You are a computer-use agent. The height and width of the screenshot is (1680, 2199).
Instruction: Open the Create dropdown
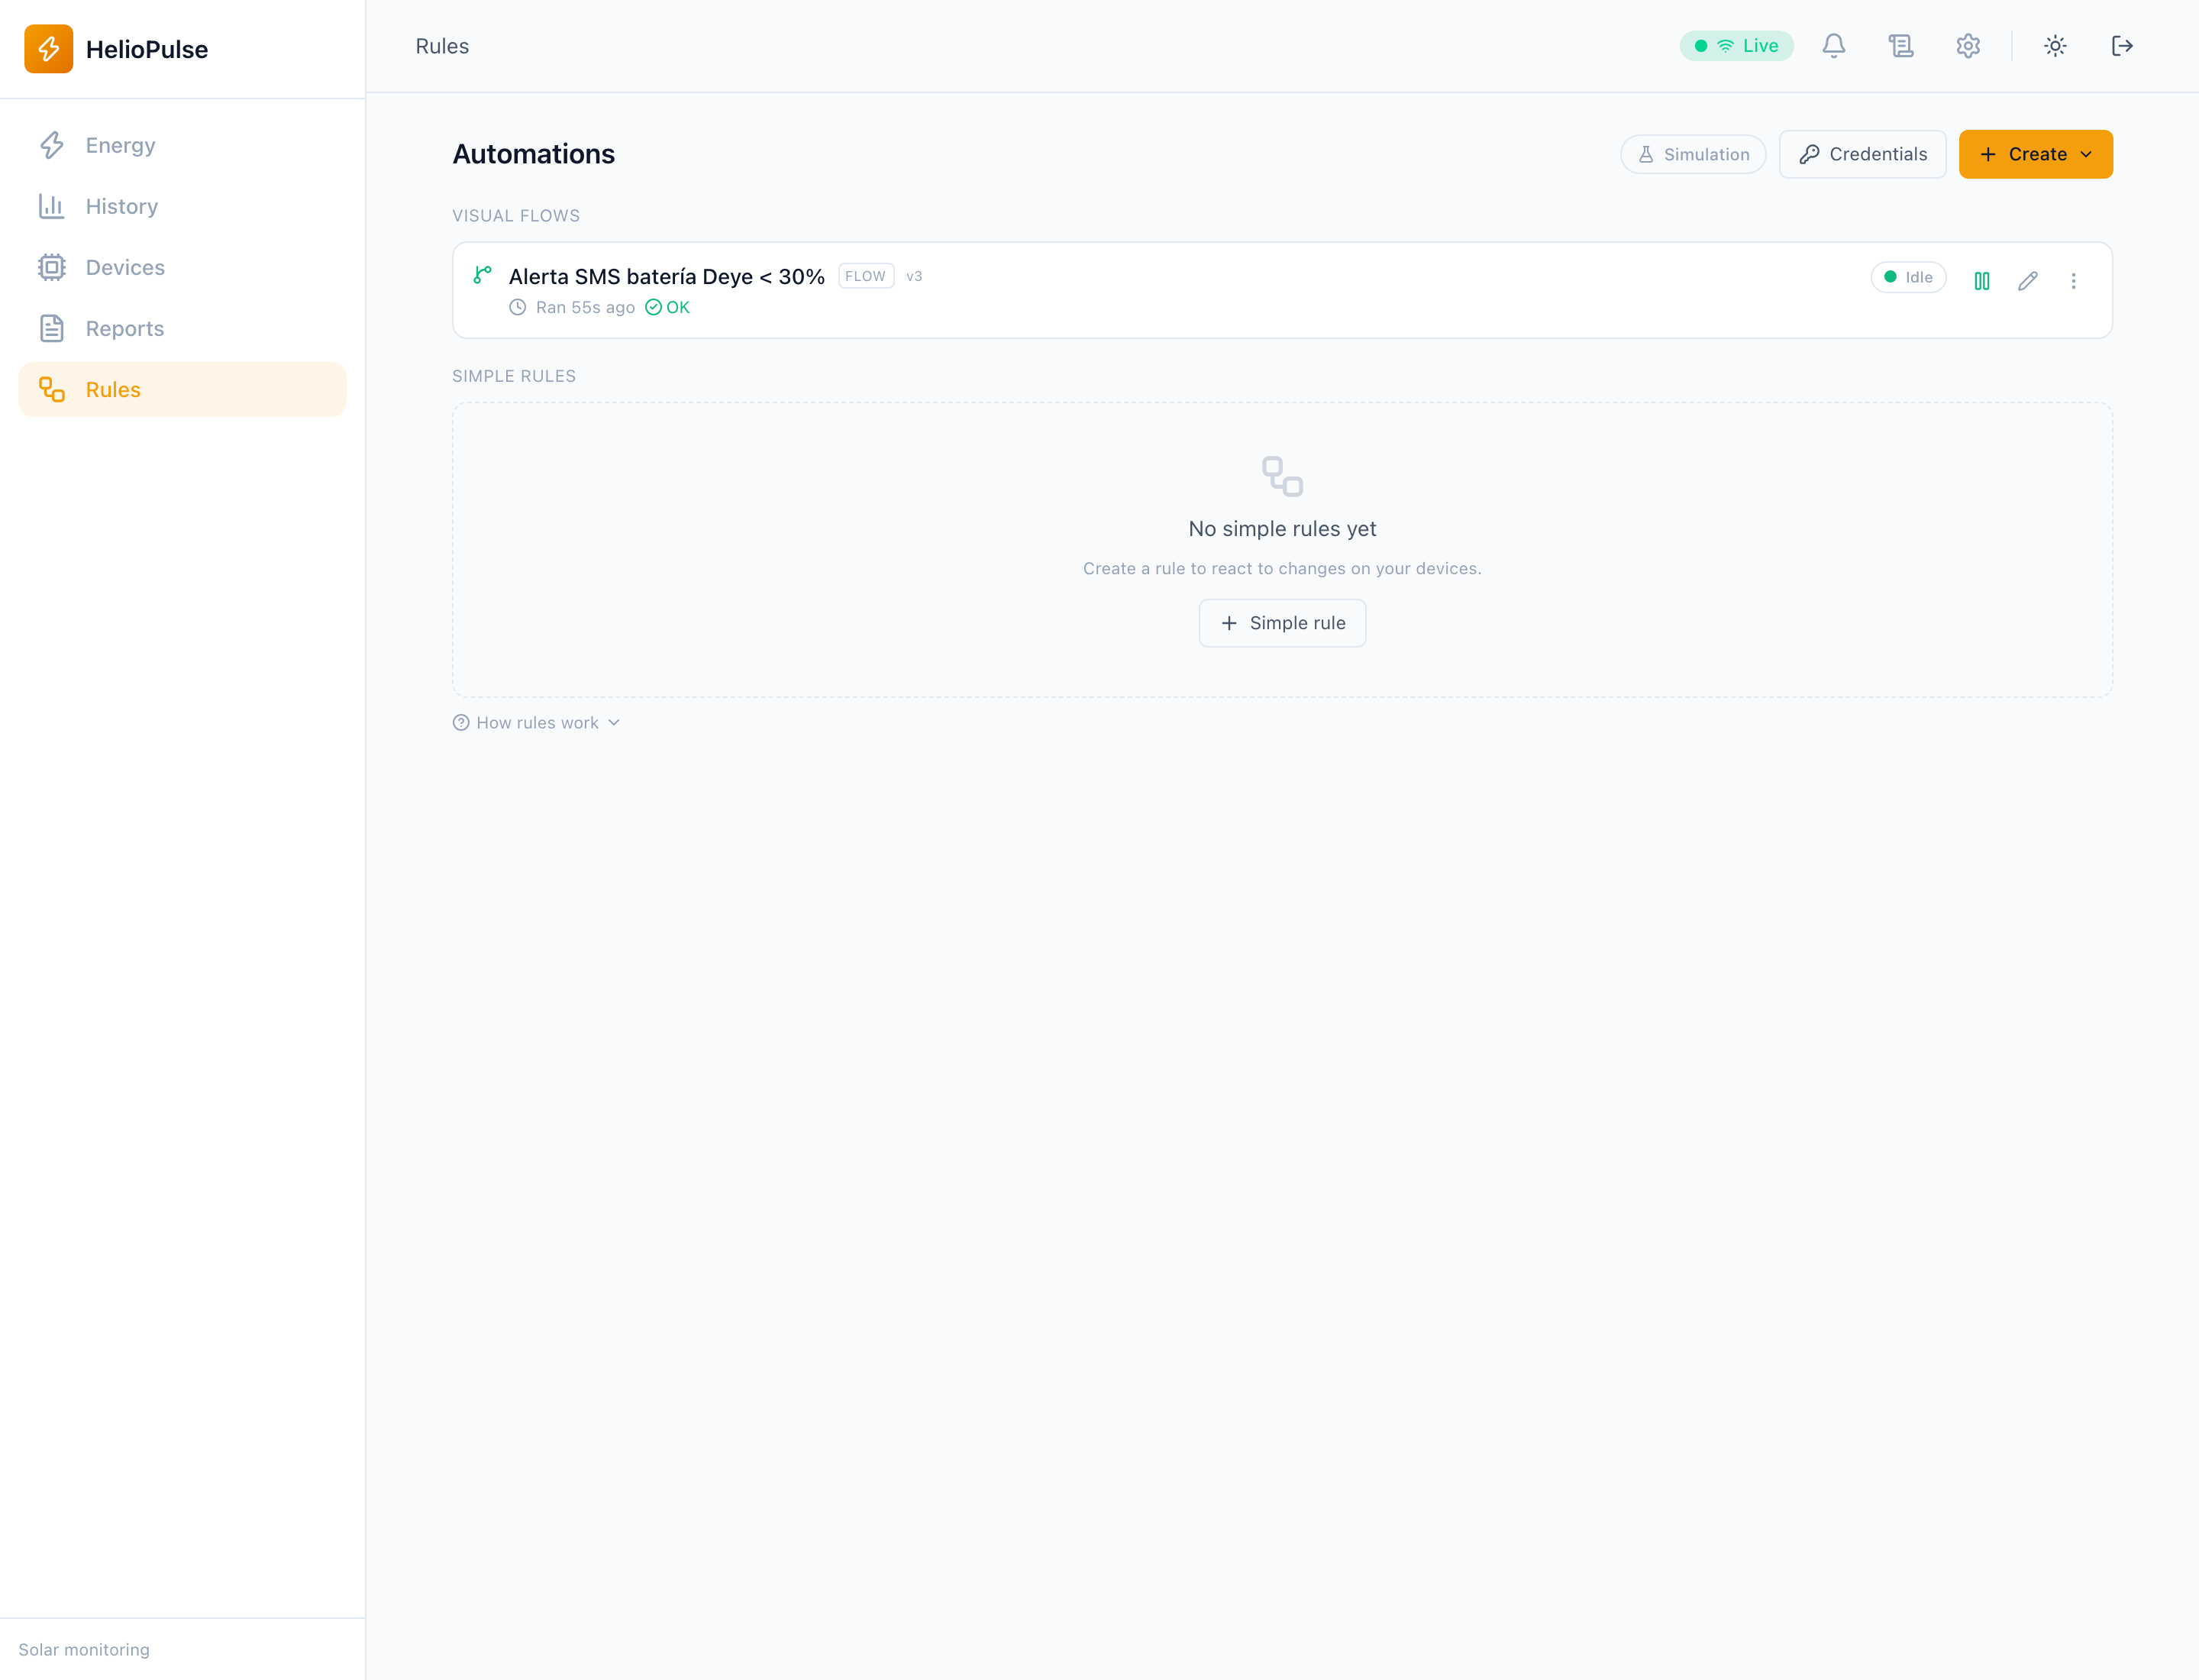click(2035, 154)
